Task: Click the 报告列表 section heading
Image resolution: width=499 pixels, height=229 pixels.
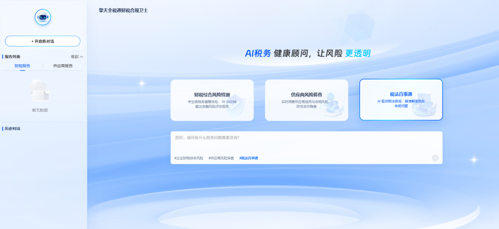Action: 12,57
